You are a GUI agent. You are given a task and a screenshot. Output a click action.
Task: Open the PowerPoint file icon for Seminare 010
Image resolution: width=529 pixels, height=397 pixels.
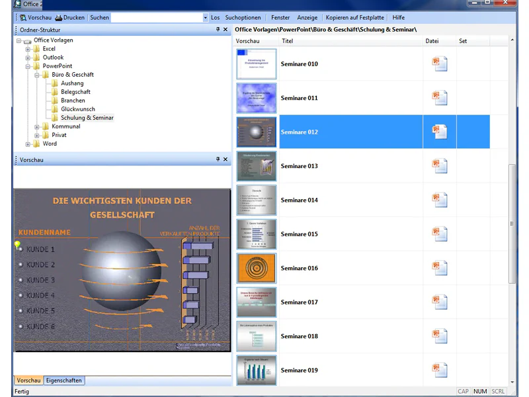tap(440, 64)
